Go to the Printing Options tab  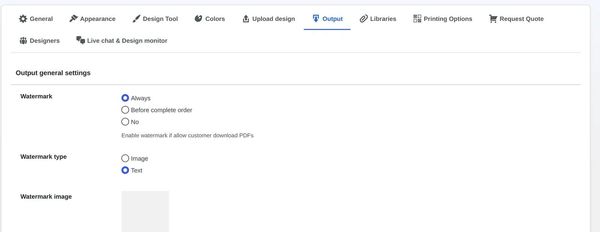pos(443,19)
